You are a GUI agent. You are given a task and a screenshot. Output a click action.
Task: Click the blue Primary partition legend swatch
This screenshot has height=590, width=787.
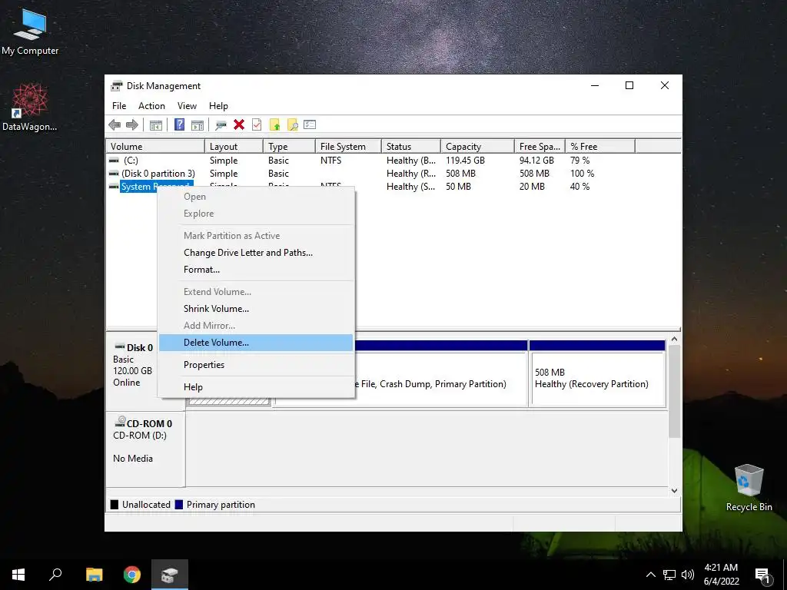(178, 505)
